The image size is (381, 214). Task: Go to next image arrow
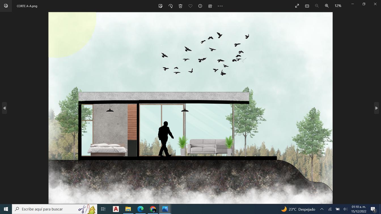376,108
